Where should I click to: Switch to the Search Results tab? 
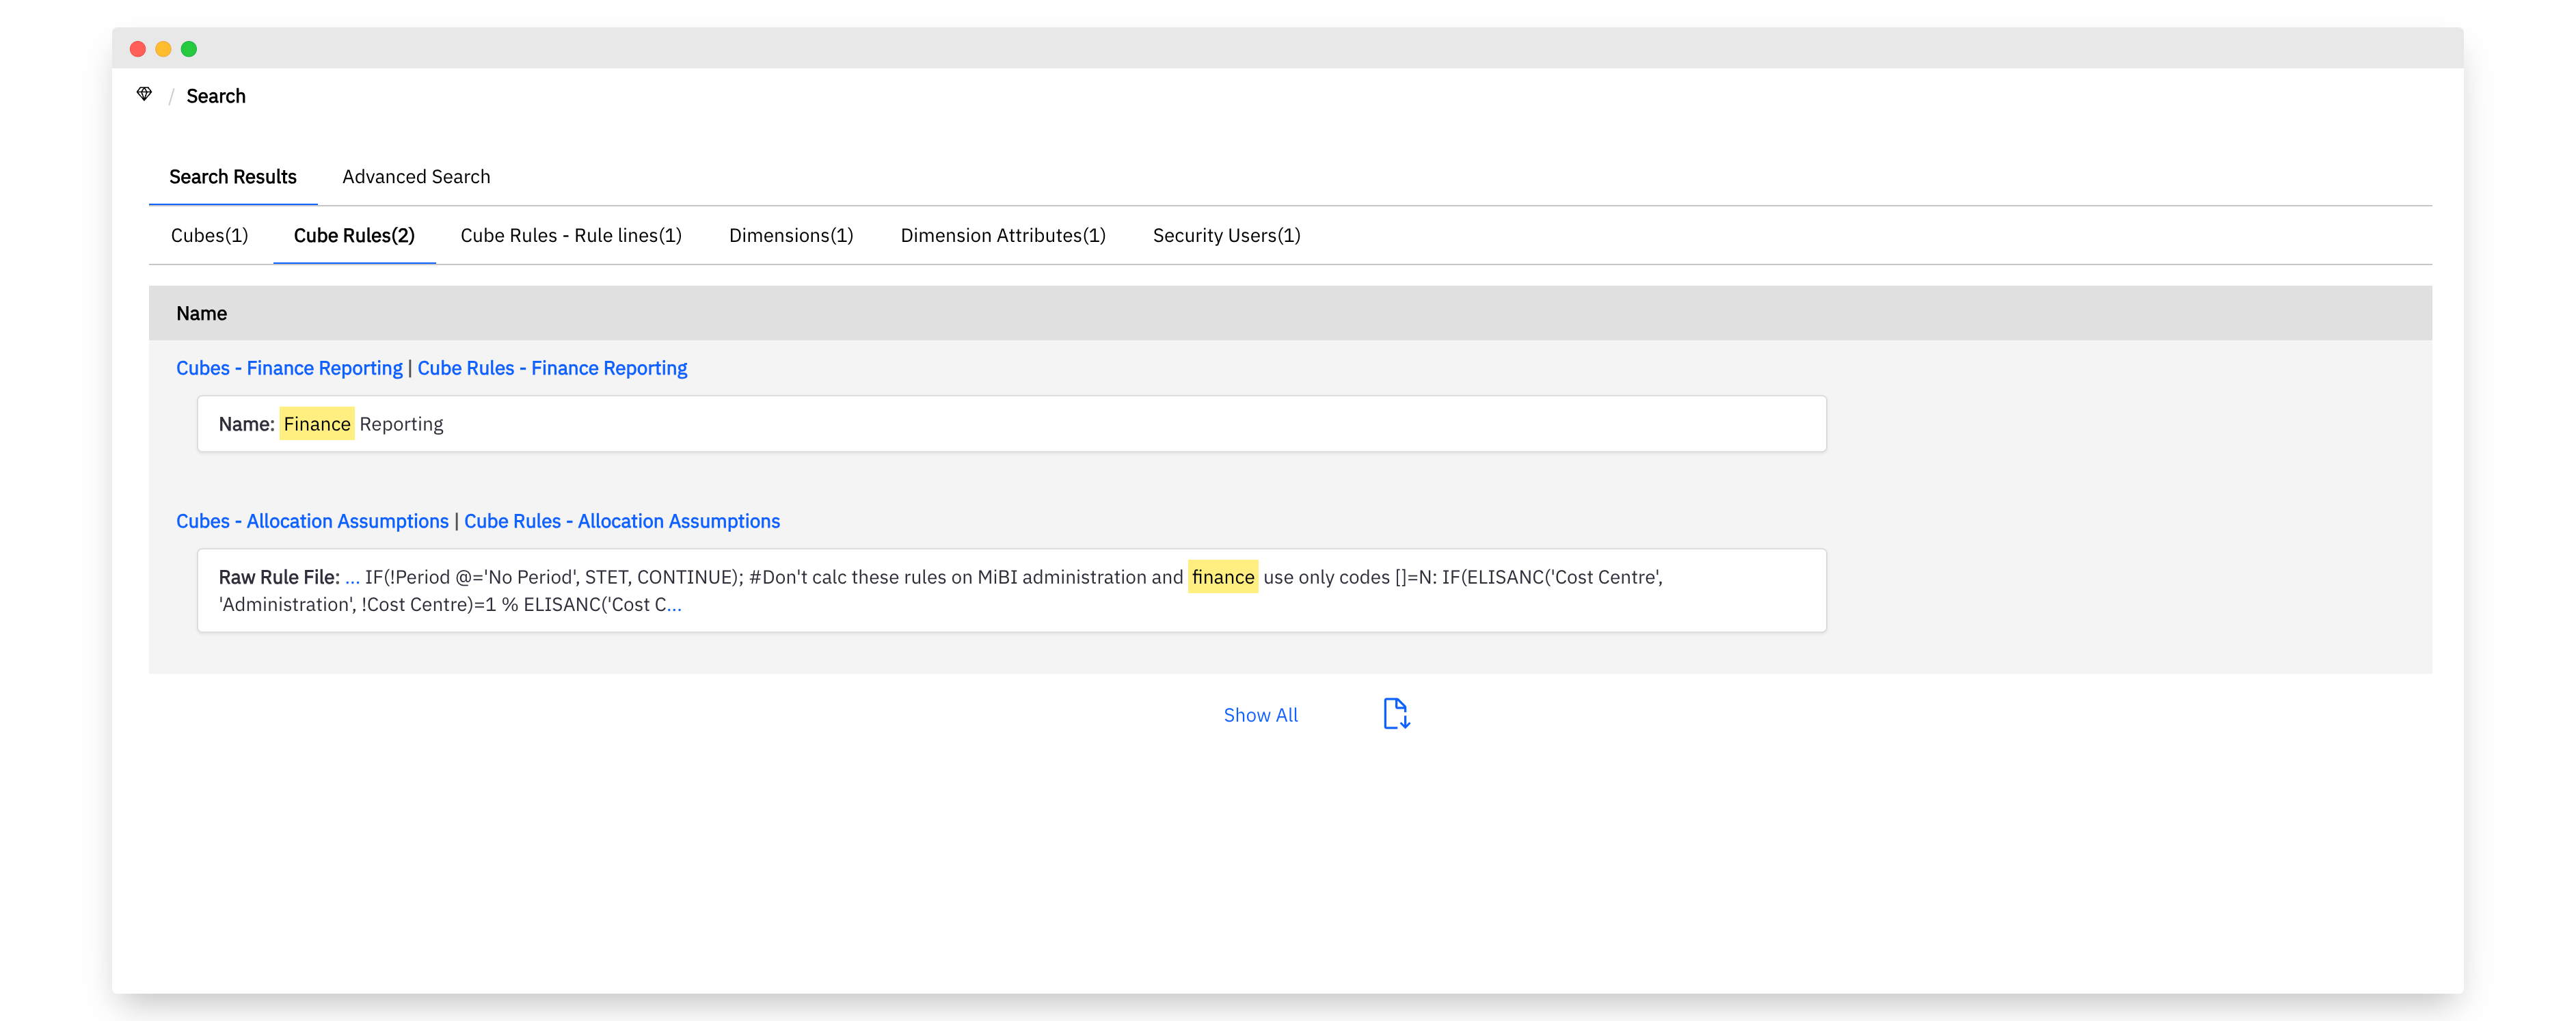tap(233, 177)
